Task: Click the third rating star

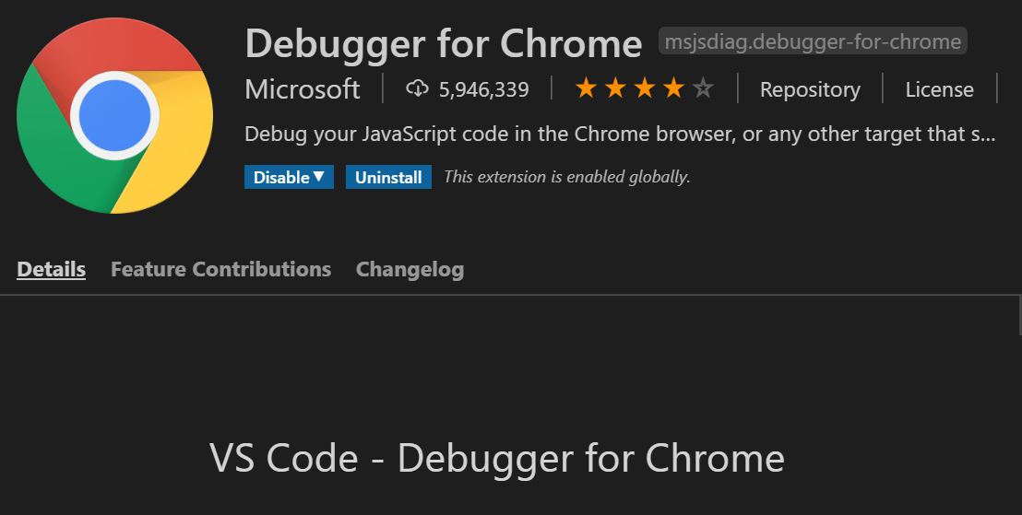Action: point(645,88)
